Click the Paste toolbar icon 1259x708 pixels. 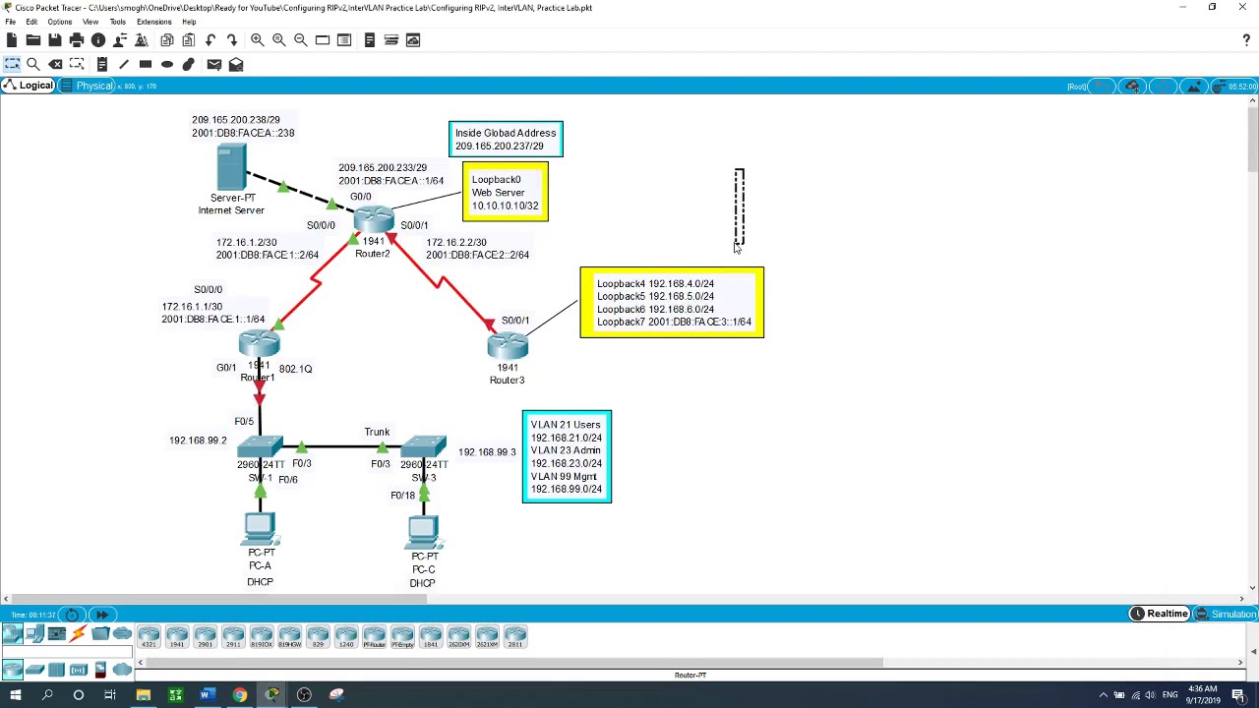click(188, 40)
